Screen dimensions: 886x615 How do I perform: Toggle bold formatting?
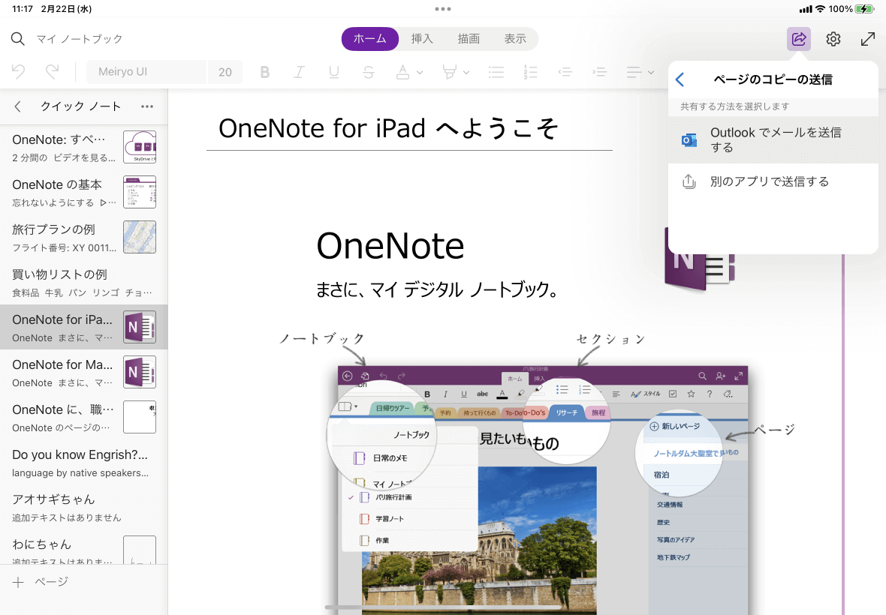264,72
